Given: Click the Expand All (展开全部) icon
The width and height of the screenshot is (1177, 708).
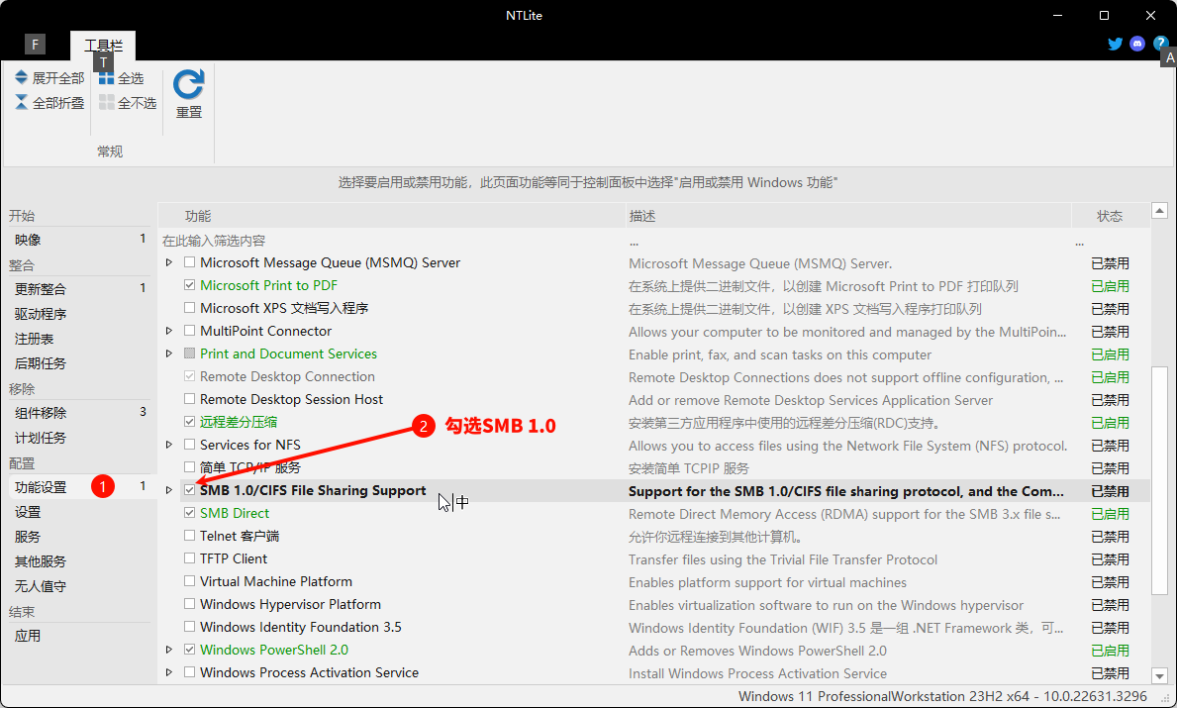Looking at the screenshot, I should [21, 78].
